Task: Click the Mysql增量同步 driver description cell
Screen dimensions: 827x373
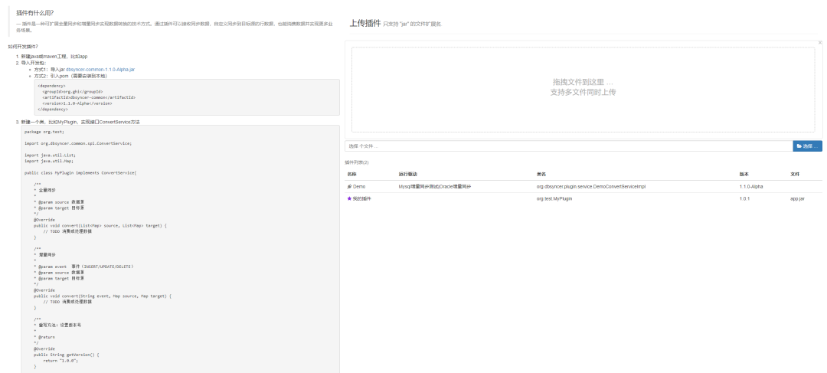Action: click(434, 186)
